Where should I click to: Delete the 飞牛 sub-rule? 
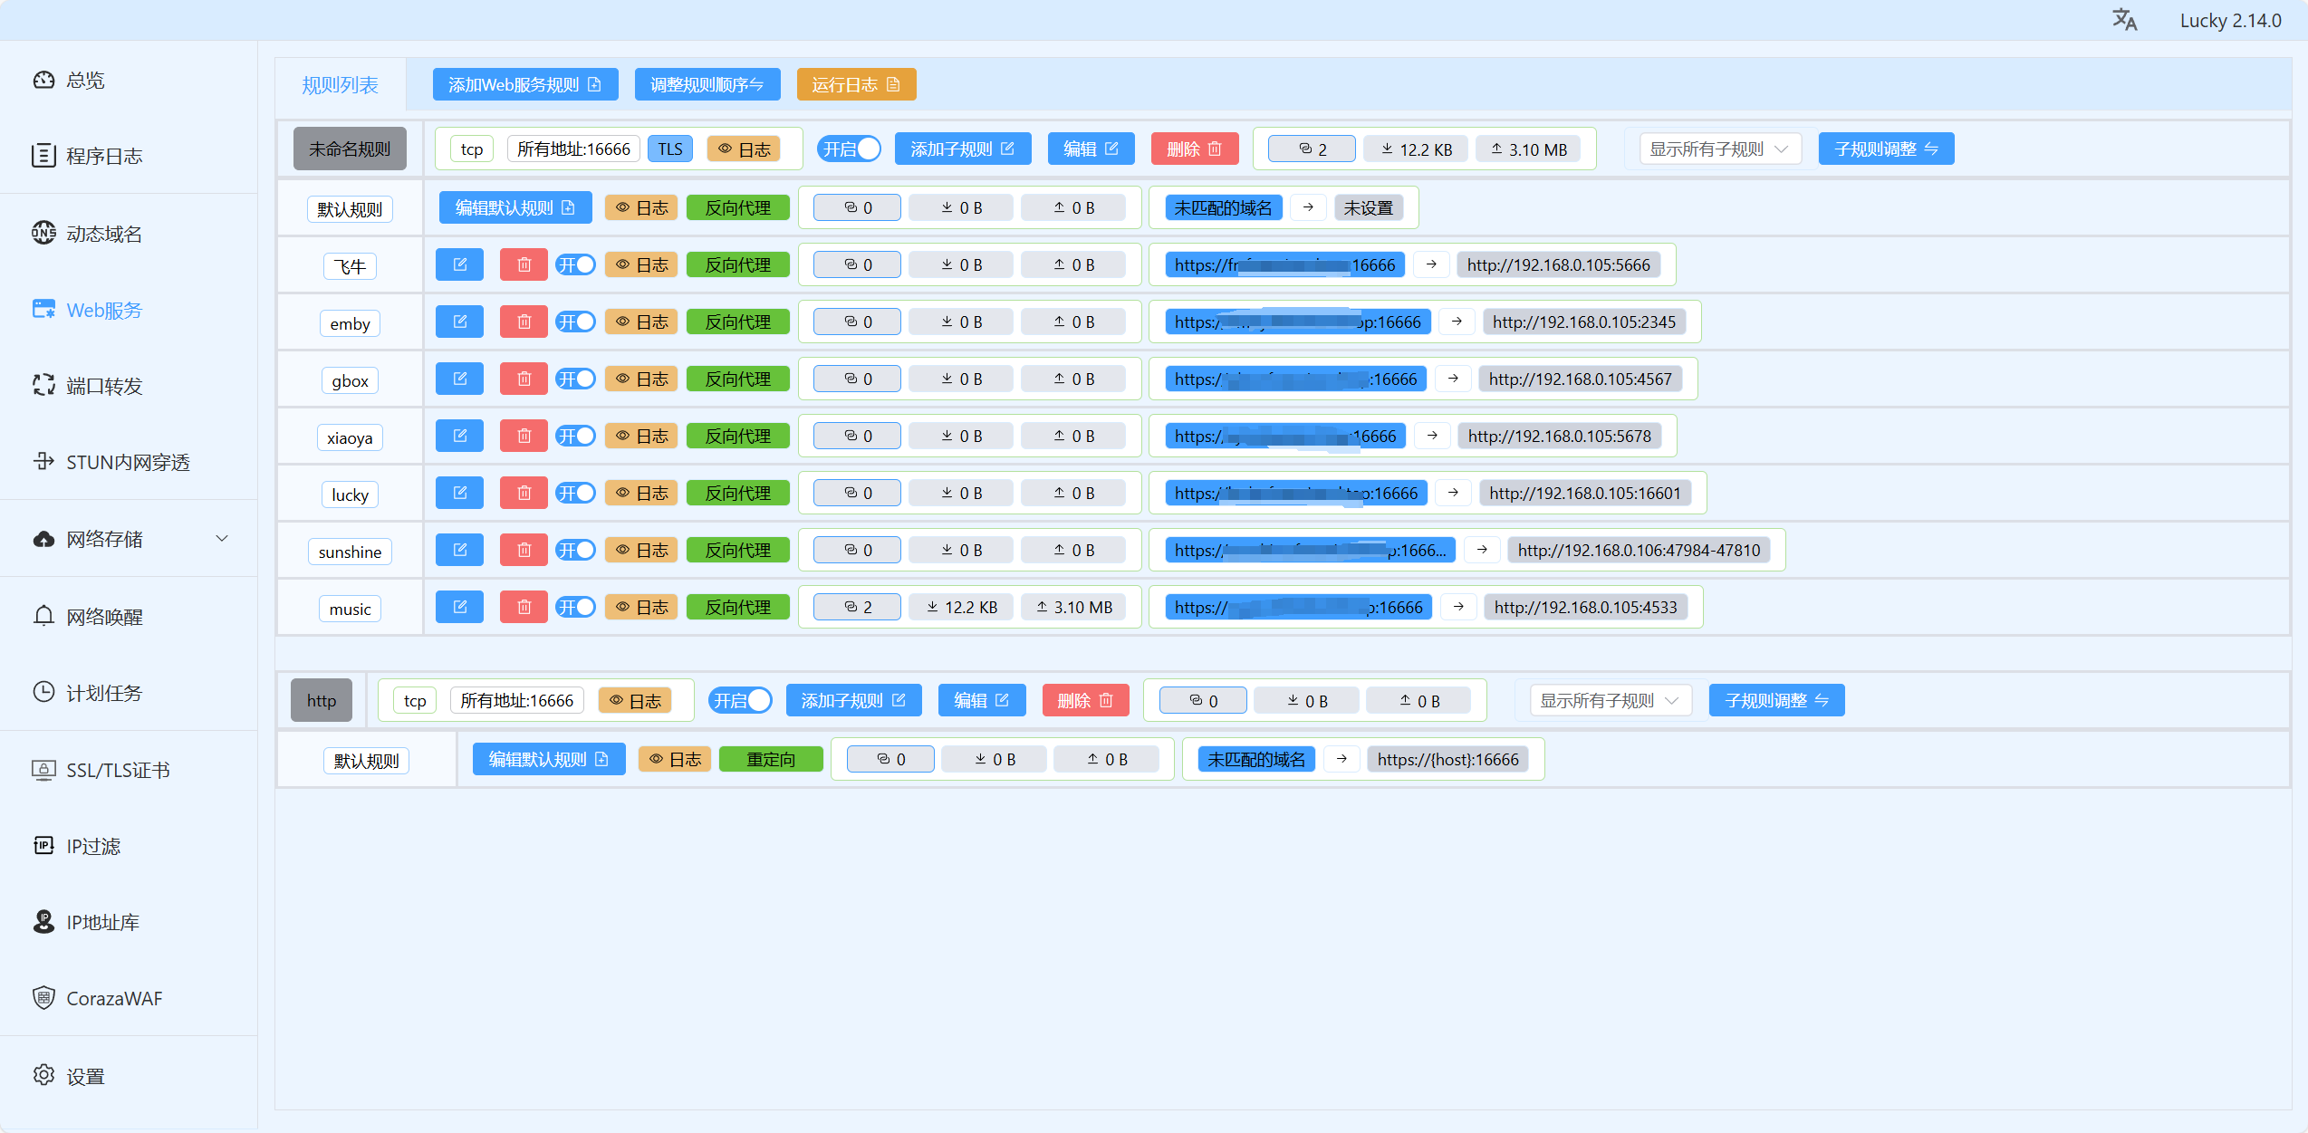524,265
